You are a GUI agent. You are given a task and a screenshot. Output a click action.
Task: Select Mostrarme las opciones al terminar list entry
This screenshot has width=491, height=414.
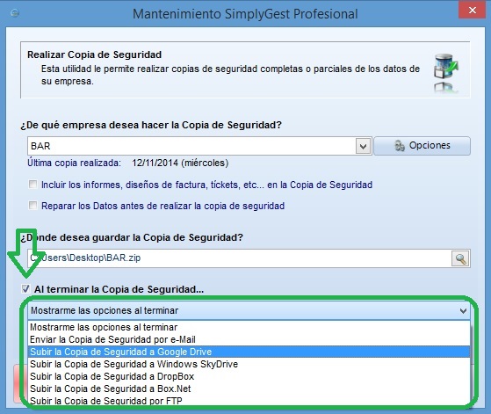(249, 327)
